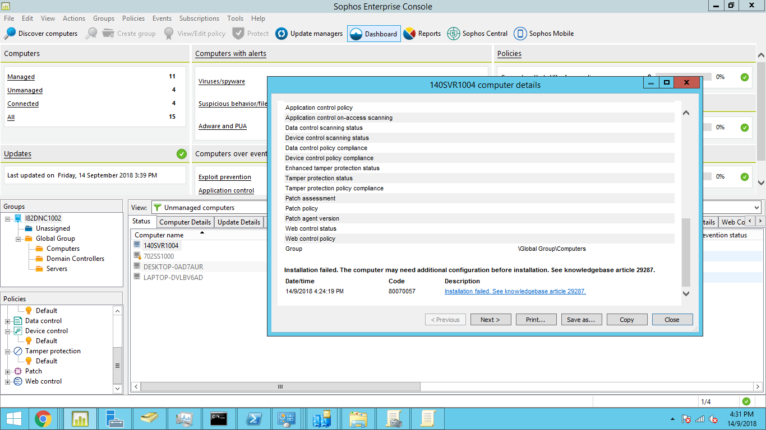766x430 pixels.
Task: Select the Domain Controllers group
Action: pyautogui.click(x=75, y=259)
